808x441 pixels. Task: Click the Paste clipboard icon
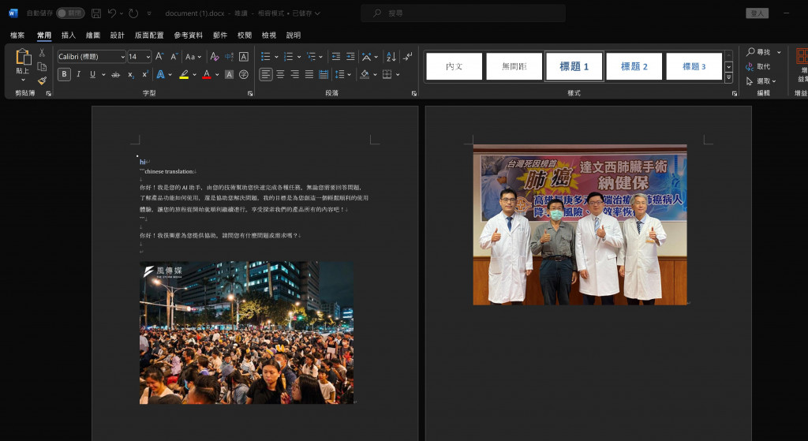tap(23, 57)
